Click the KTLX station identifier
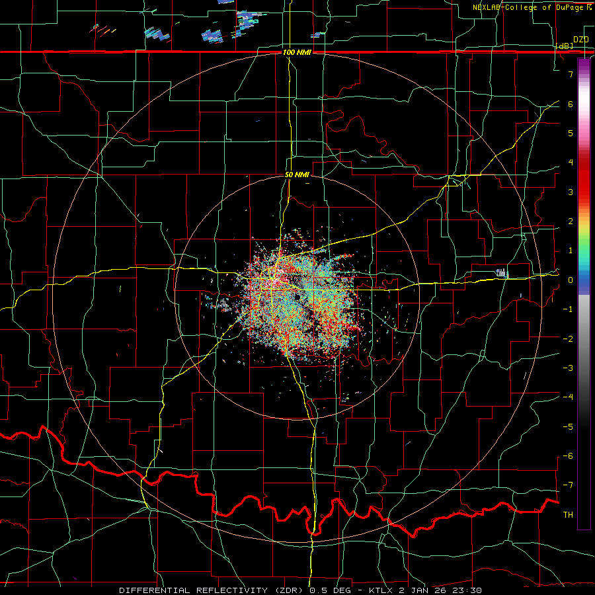 point(380,590)
